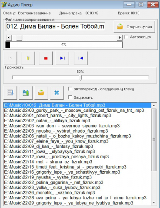This screenshot has height=208, width=160.
Task: Click the playlist vertical scrollbar thumb
Action: click(x=154, y=140)
